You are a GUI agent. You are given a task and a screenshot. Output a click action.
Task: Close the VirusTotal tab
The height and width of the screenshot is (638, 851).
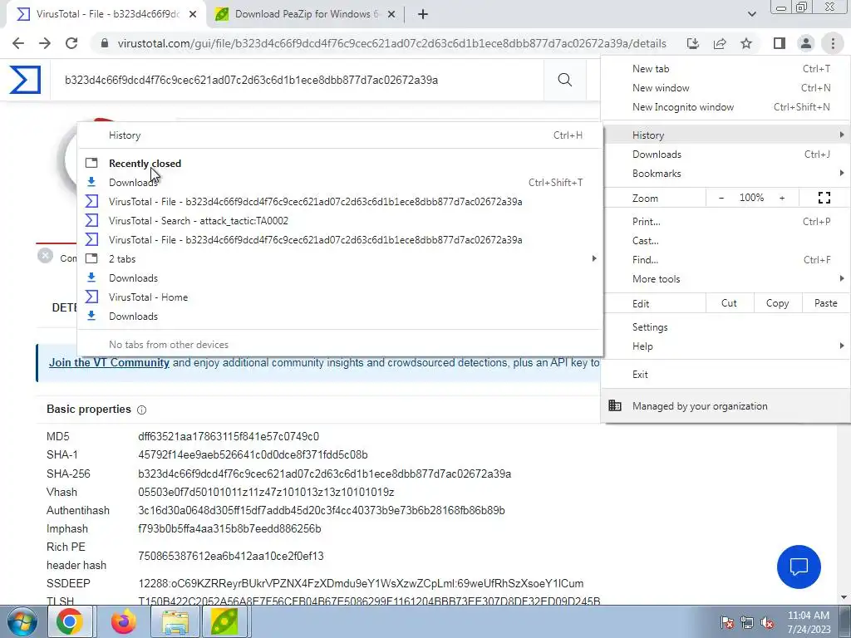pyautogui.click(x=193, y=15)
